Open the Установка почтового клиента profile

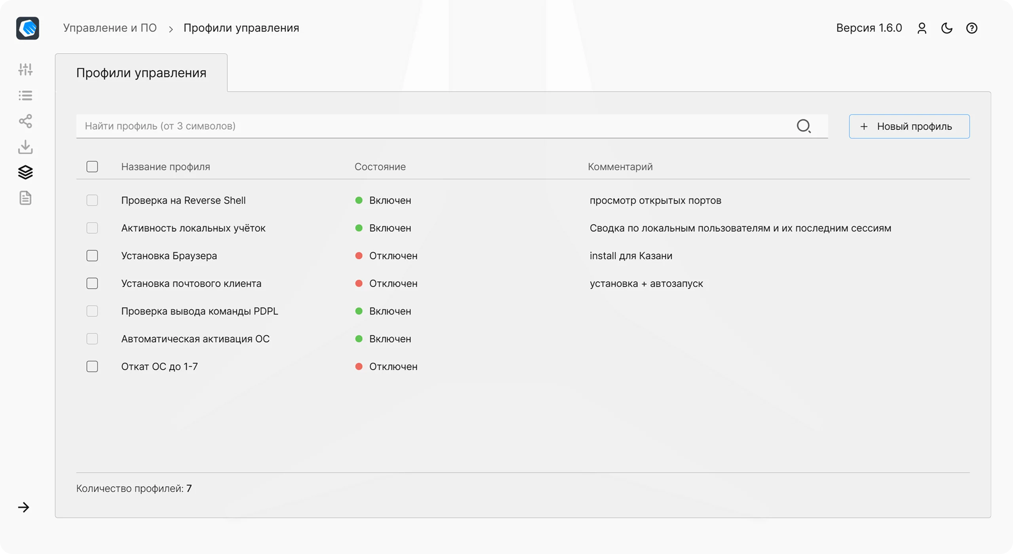[191, 283]
